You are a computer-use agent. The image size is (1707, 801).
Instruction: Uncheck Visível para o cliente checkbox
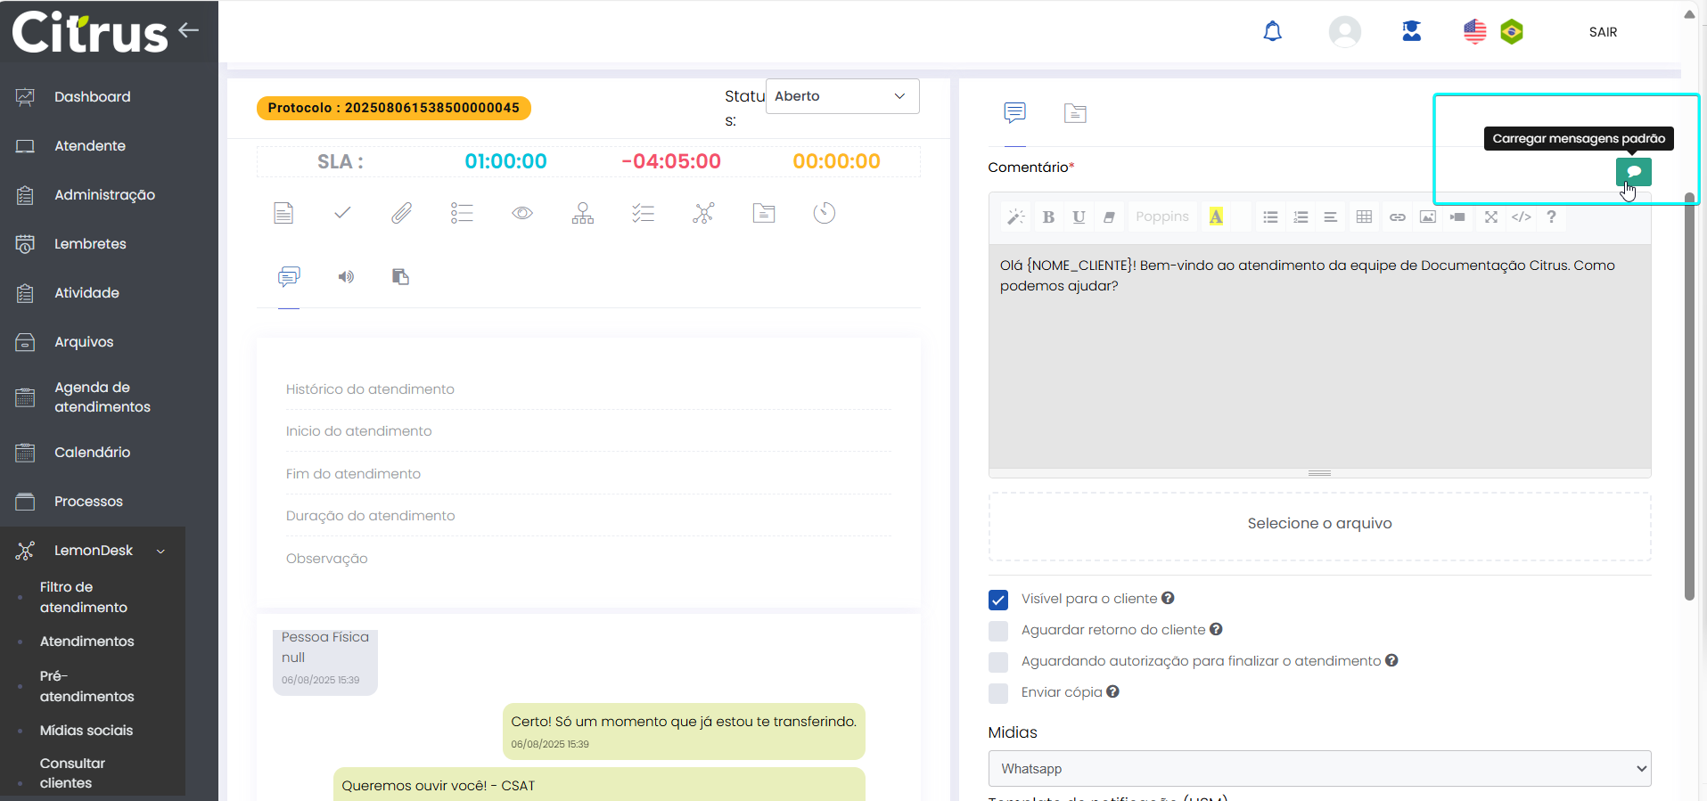(998, 600)
